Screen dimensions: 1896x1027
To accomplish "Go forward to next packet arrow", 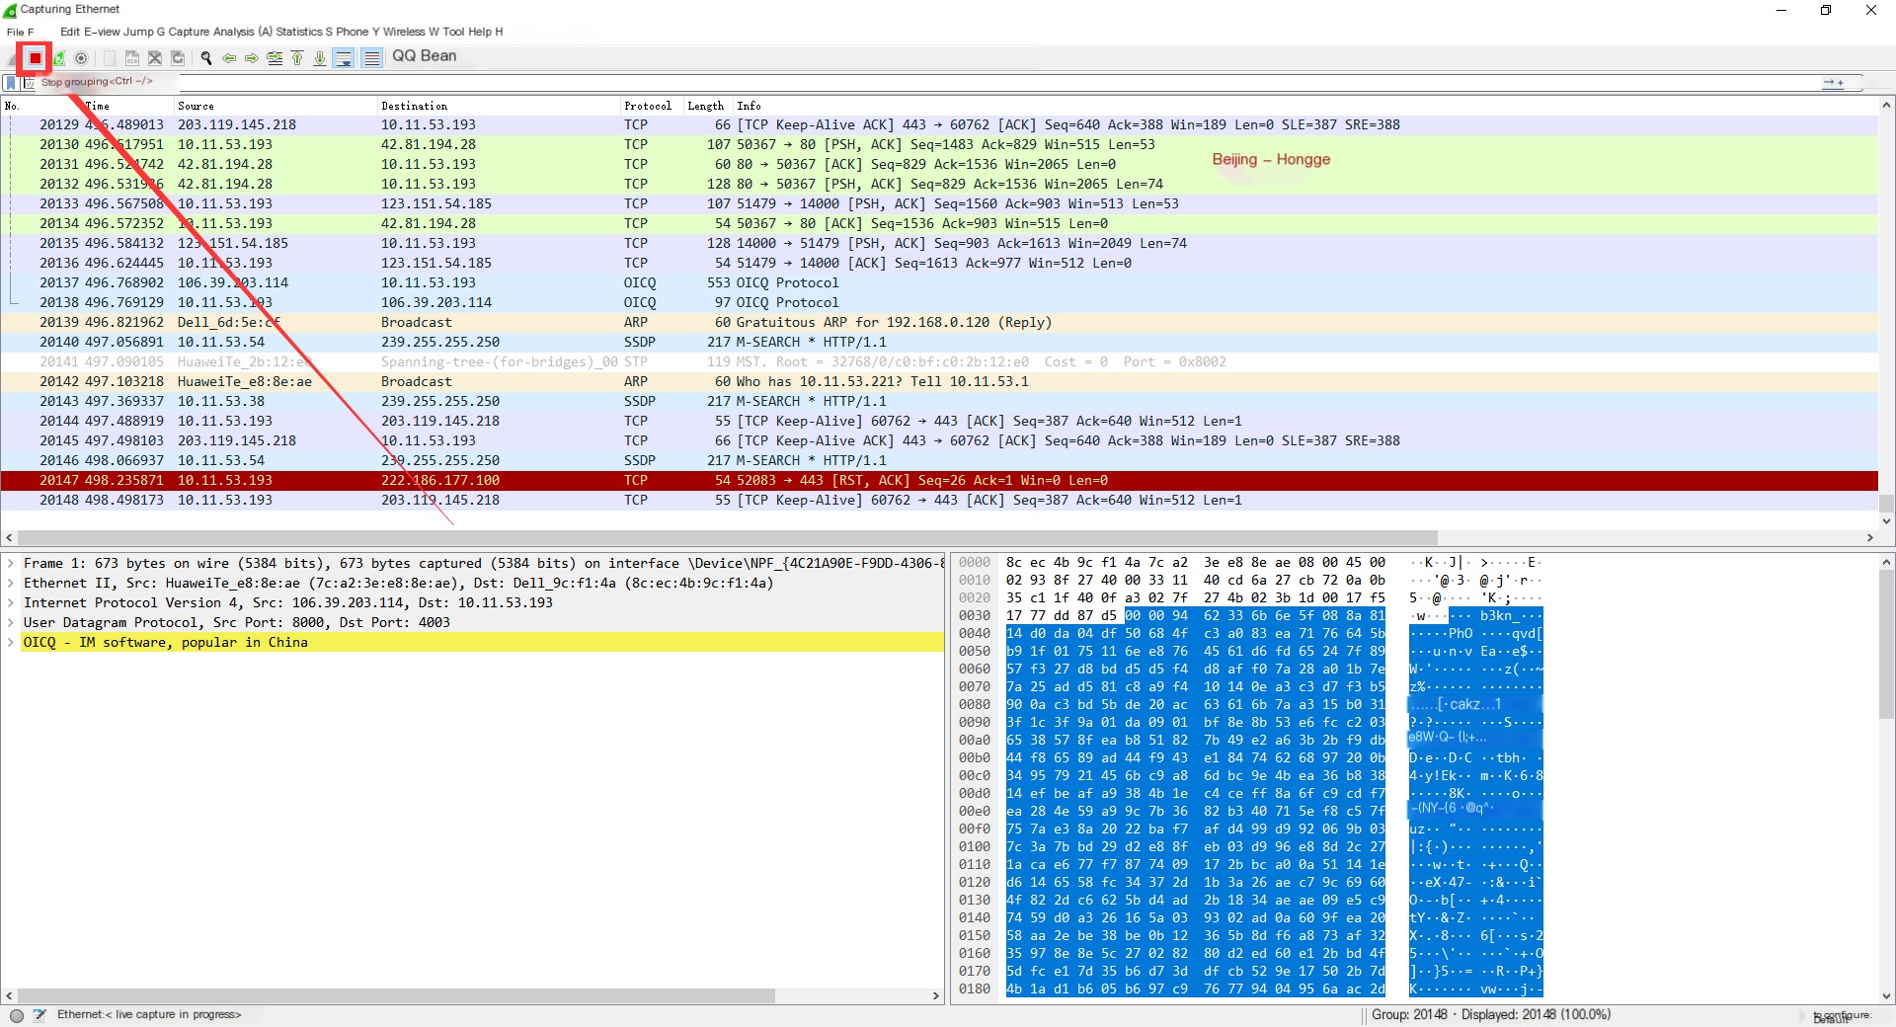I will pyautogui.click(x=252, y=58).
